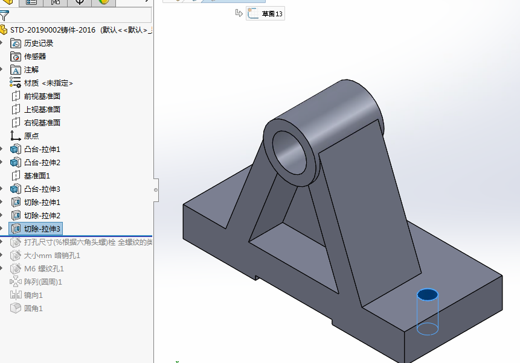Select the 切除-拉伸2 cut-extrude icon
The height and width of the screenshot is (363, 520).
(16, 215)
